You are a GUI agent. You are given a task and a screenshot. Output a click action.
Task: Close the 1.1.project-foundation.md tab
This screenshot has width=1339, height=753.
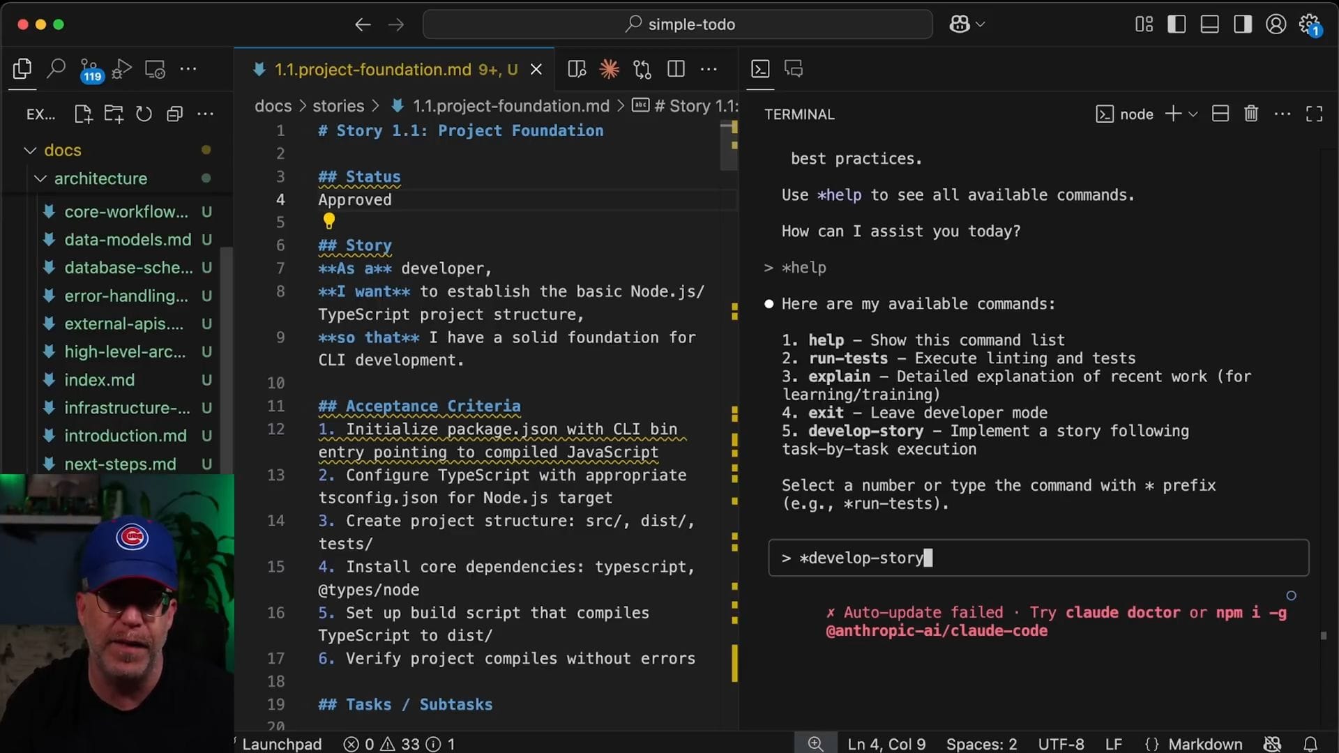[536, 69]
